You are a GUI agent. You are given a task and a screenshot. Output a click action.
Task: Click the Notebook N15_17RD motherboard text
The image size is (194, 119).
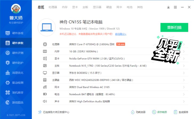(108, 66)
